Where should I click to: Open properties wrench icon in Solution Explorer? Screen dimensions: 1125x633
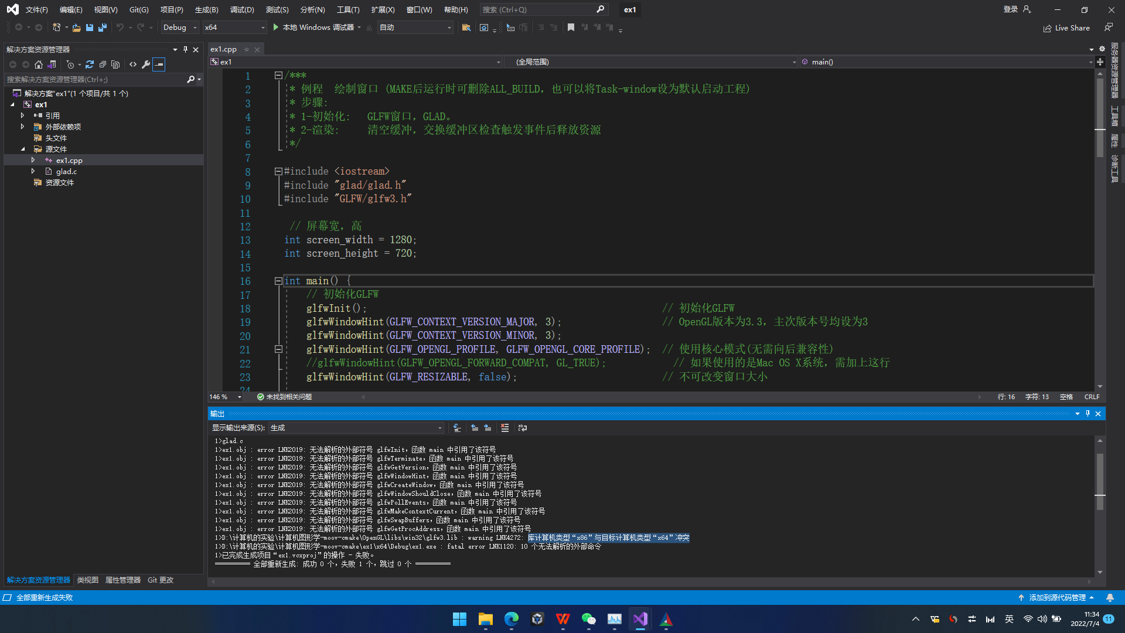pos(146,64)
